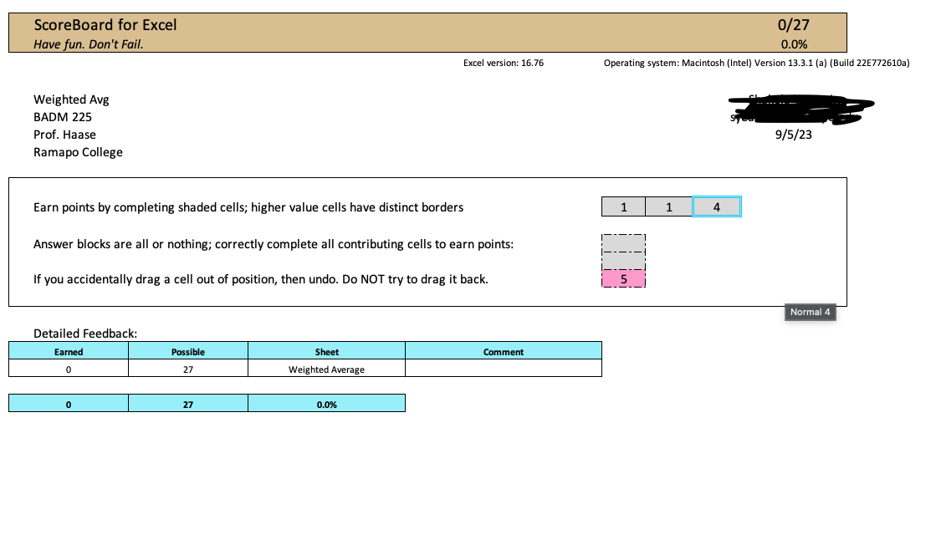
Task: Click the 'Earned' column header
Action: [x=69, y=351]
